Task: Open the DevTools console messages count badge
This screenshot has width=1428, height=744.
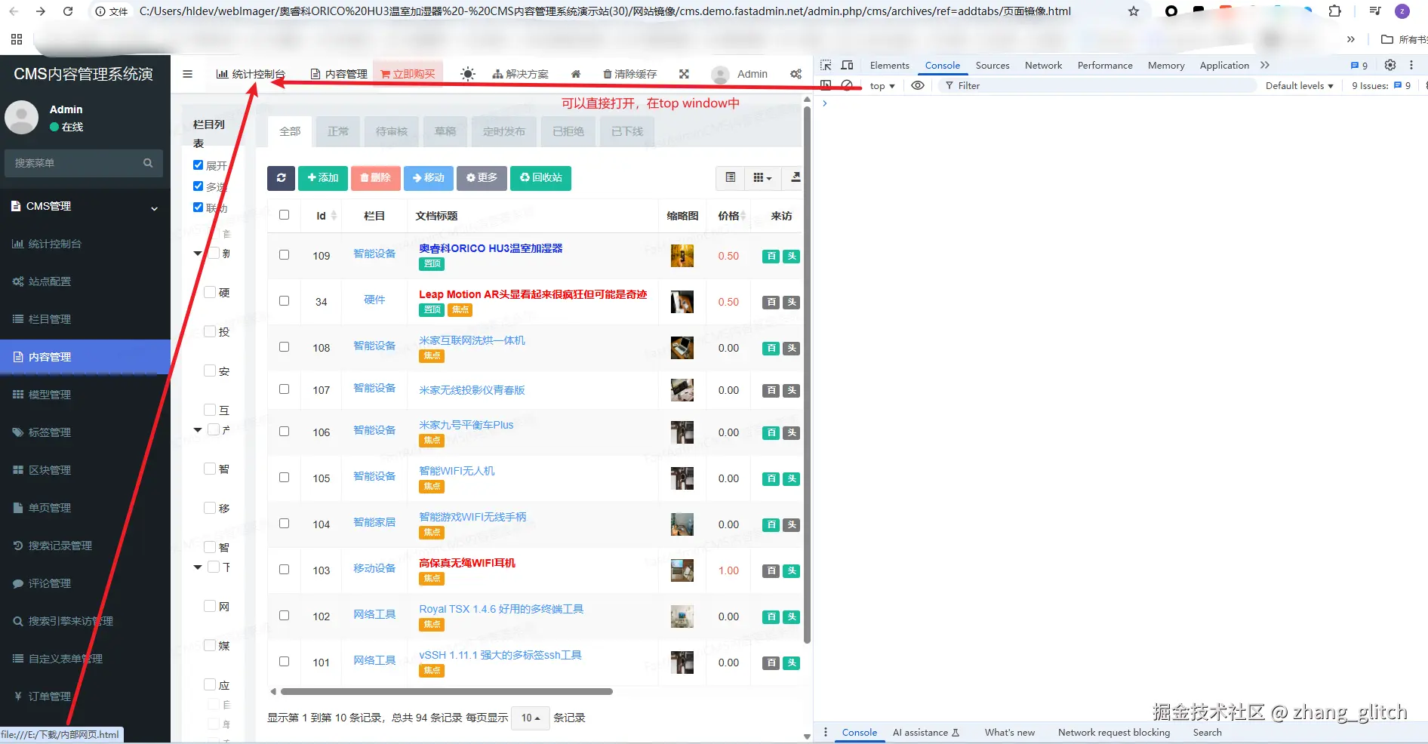Action: (1359, 66)
